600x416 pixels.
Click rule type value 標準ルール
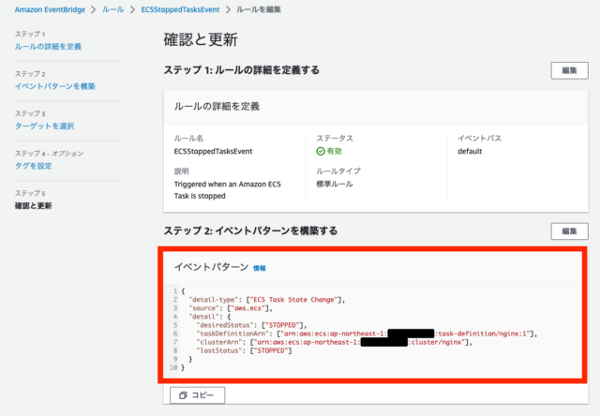335,184
